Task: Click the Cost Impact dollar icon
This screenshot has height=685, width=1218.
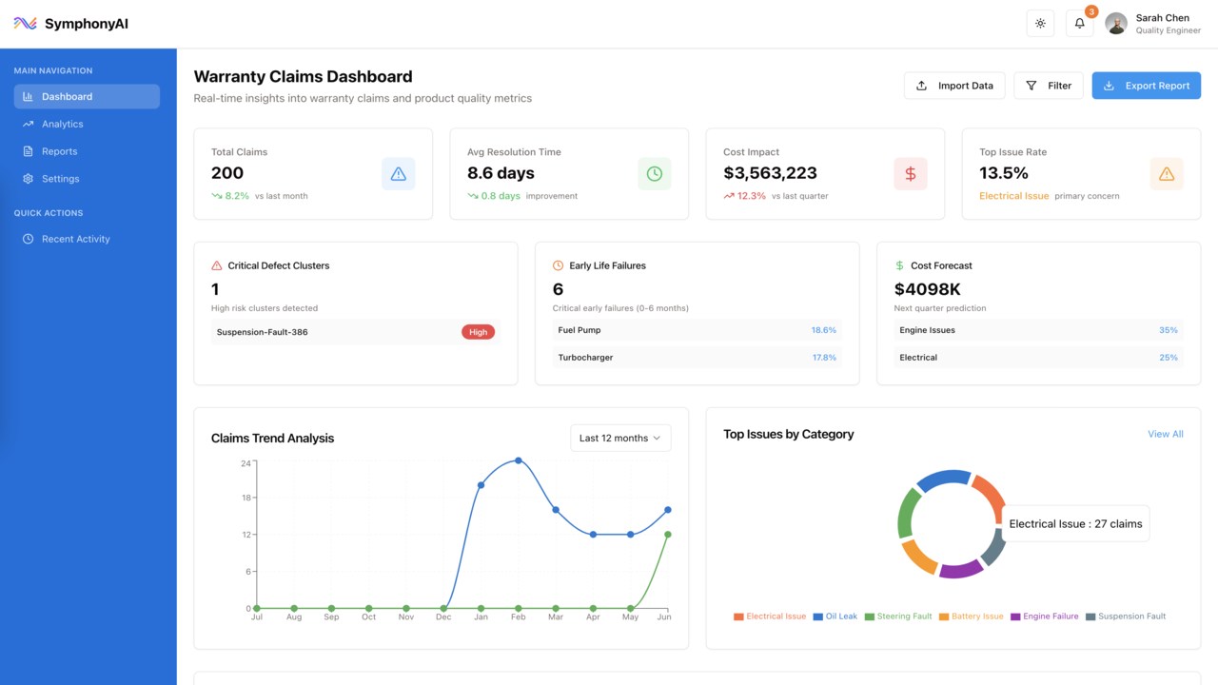Action: [910, 174]
